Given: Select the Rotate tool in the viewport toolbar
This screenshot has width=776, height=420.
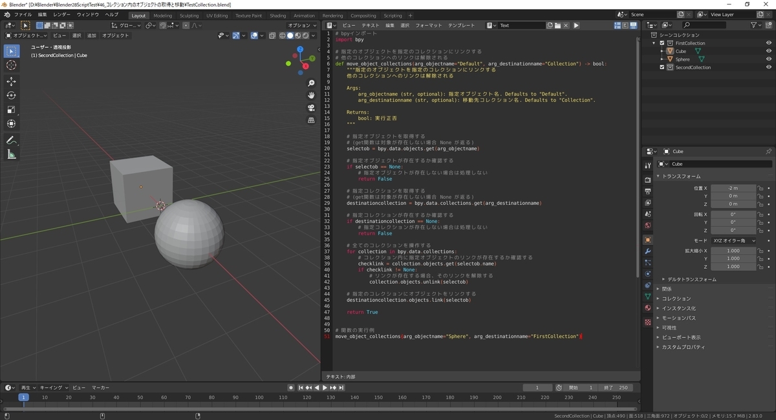Looking at the screenshot, I should click(x=12, y=95).
